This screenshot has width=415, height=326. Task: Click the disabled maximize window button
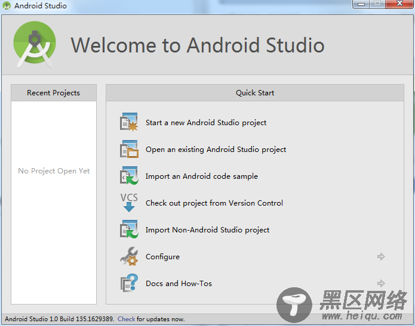tap(377, 4)
